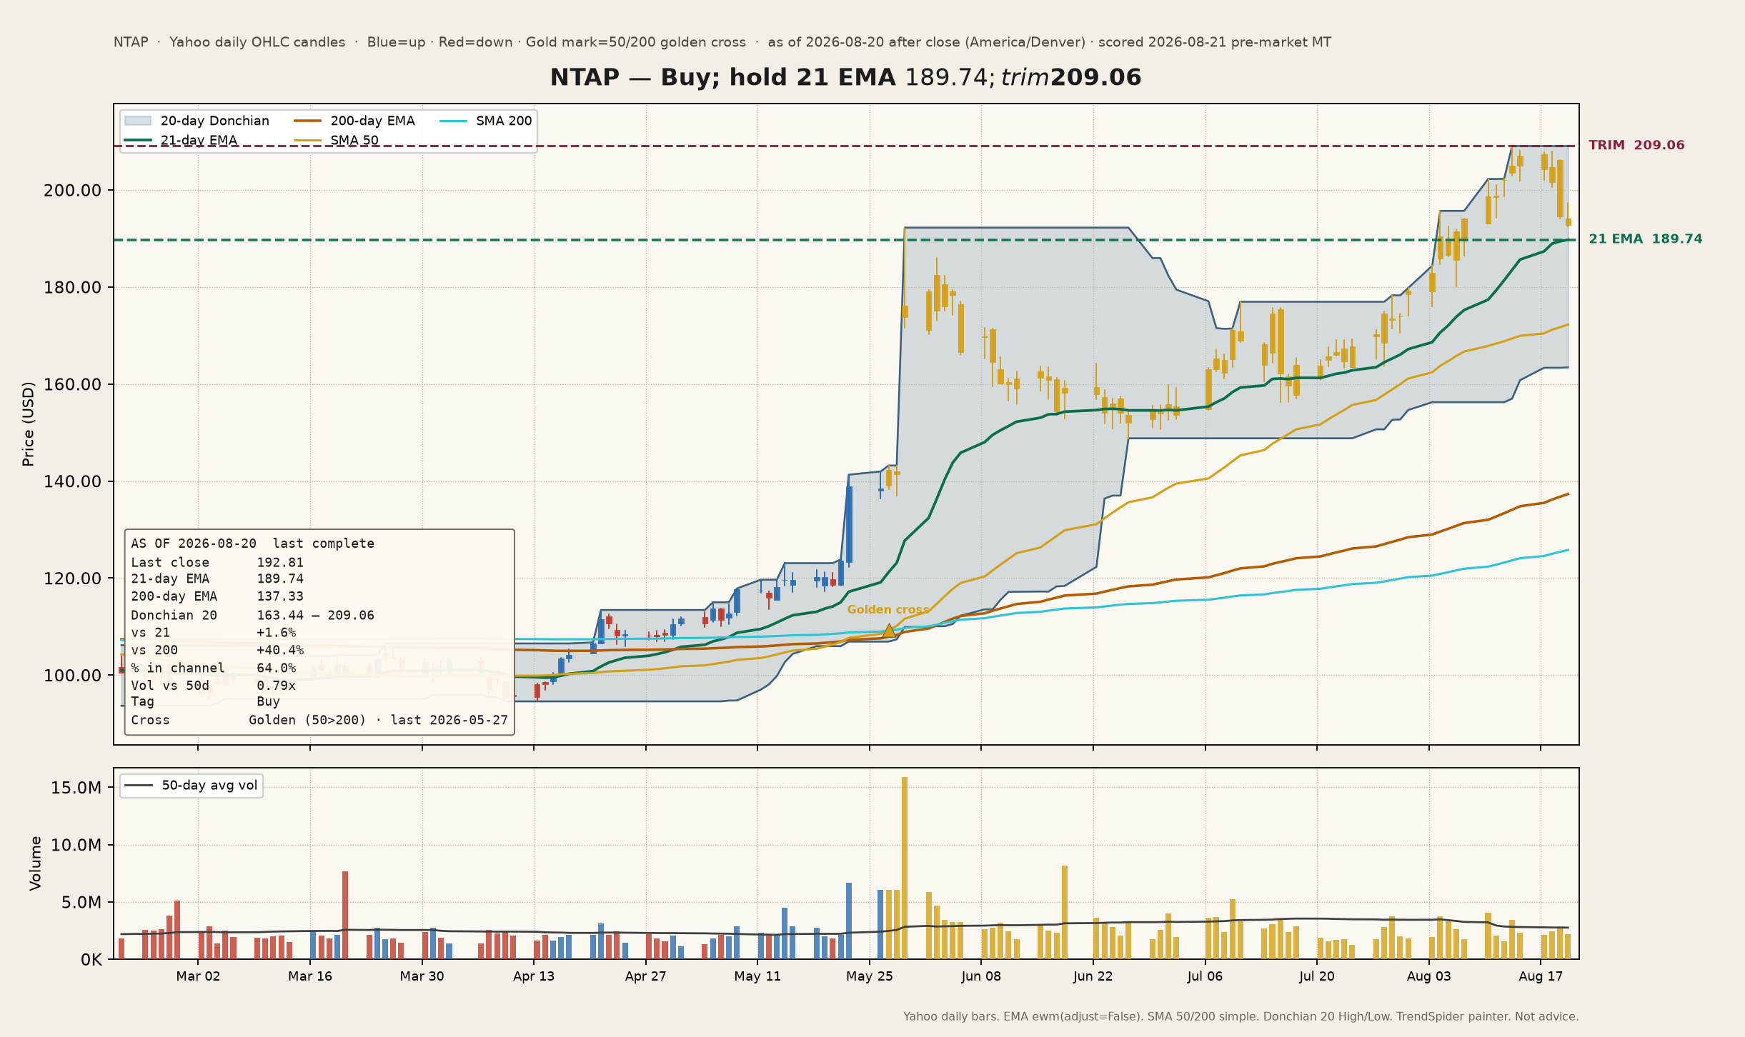The width and height of the screenshot is (1745, 1037).
Task: Click the 50-day avg vol legend entry
Action: [191, 786]
